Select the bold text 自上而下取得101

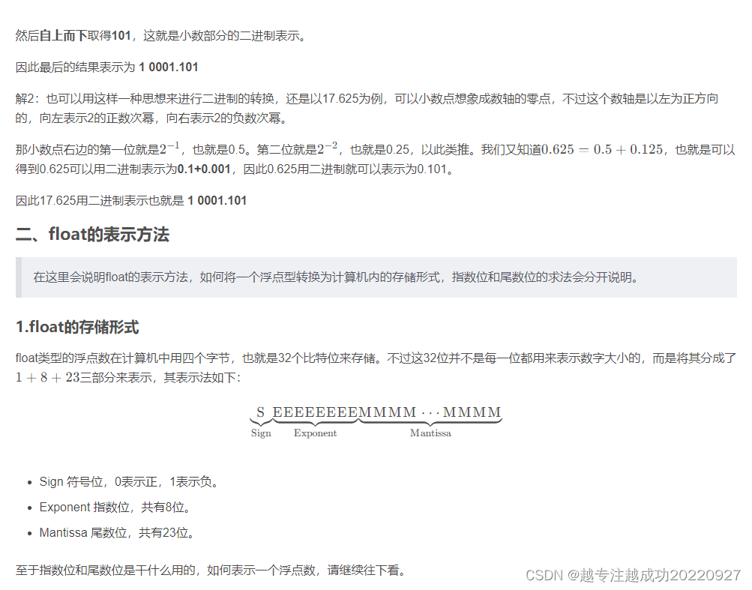(82, 34)
